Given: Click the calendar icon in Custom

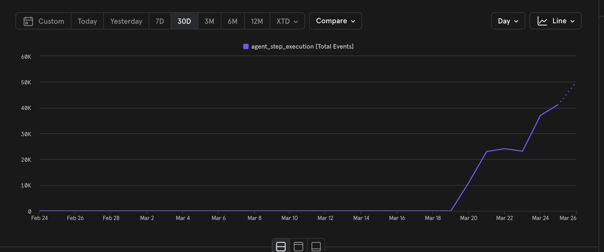Looking at the screenshot, I should (29, 21).
